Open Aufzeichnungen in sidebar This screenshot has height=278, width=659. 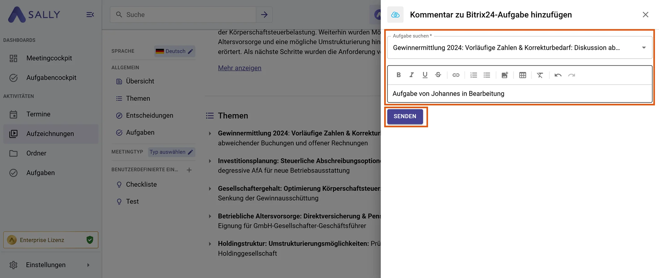pyautogui.click(x=51, y=134)
